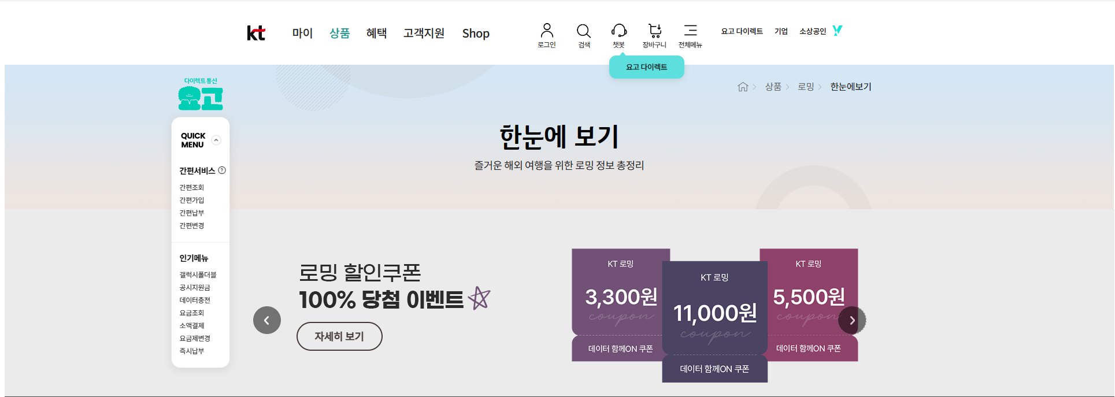Open 간편납부 in quick menu
1115x397 pixels.
(192, 213)
